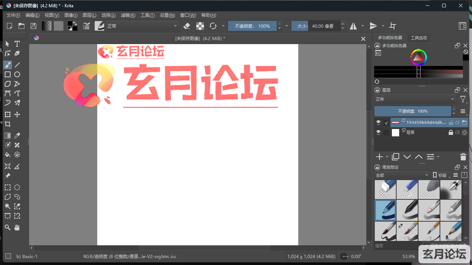Expand the add layer dropdown arrow
This screenshot has height=265, width=472.
387,157
